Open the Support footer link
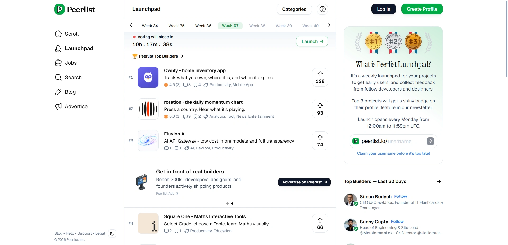508x245 pixels. [x=85, y=233]
